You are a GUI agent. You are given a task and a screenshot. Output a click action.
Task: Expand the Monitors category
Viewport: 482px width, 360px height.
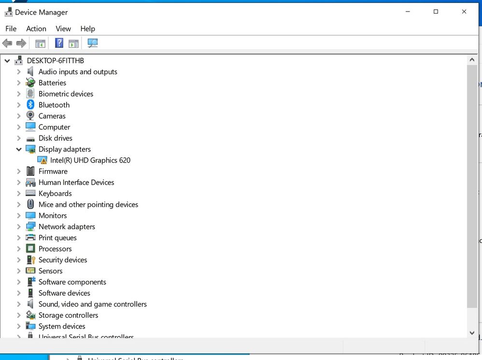pyautogui.click(x=19, y=216)
